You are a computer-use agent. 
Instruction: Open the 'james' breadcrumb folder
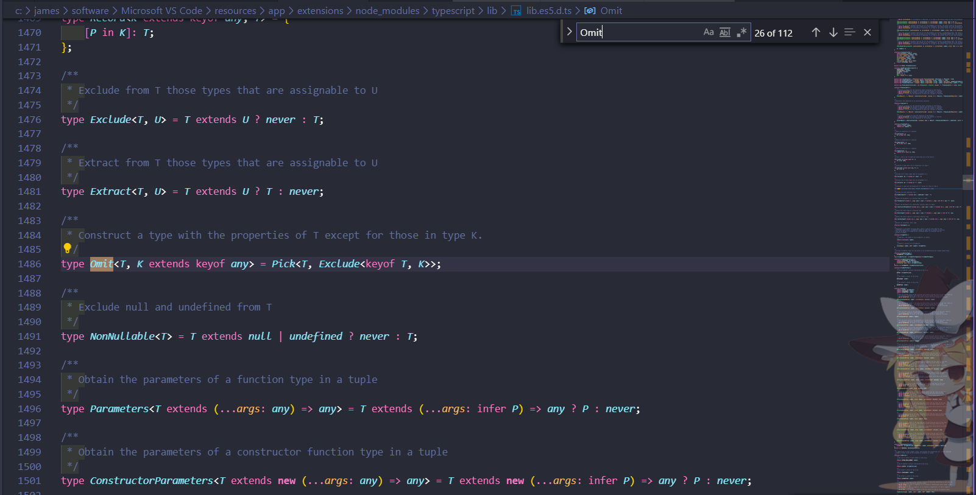47,10
